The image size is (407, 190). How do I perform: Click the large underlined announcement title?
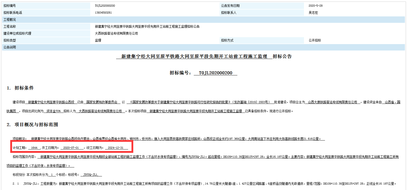point(194,56)
